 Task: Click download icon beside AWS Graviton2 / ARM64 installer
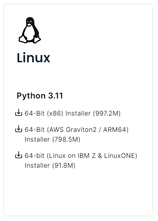(19, 129)
